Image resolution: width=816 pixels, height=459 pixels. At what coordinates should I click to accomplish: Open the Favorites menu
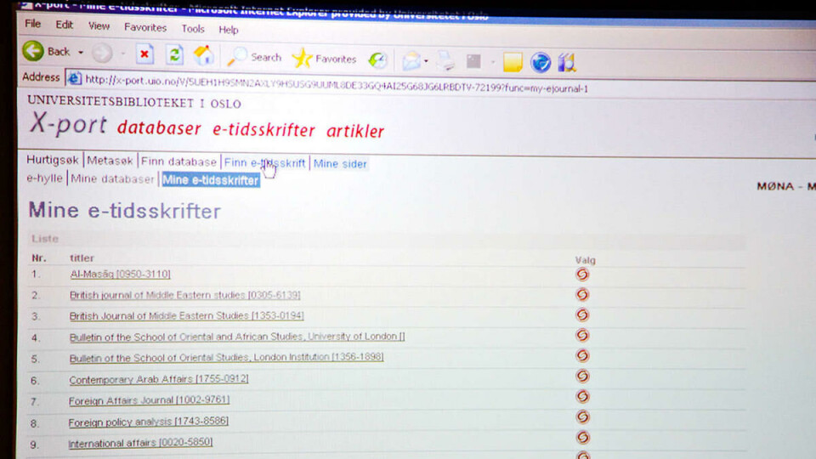click(145, 27)
